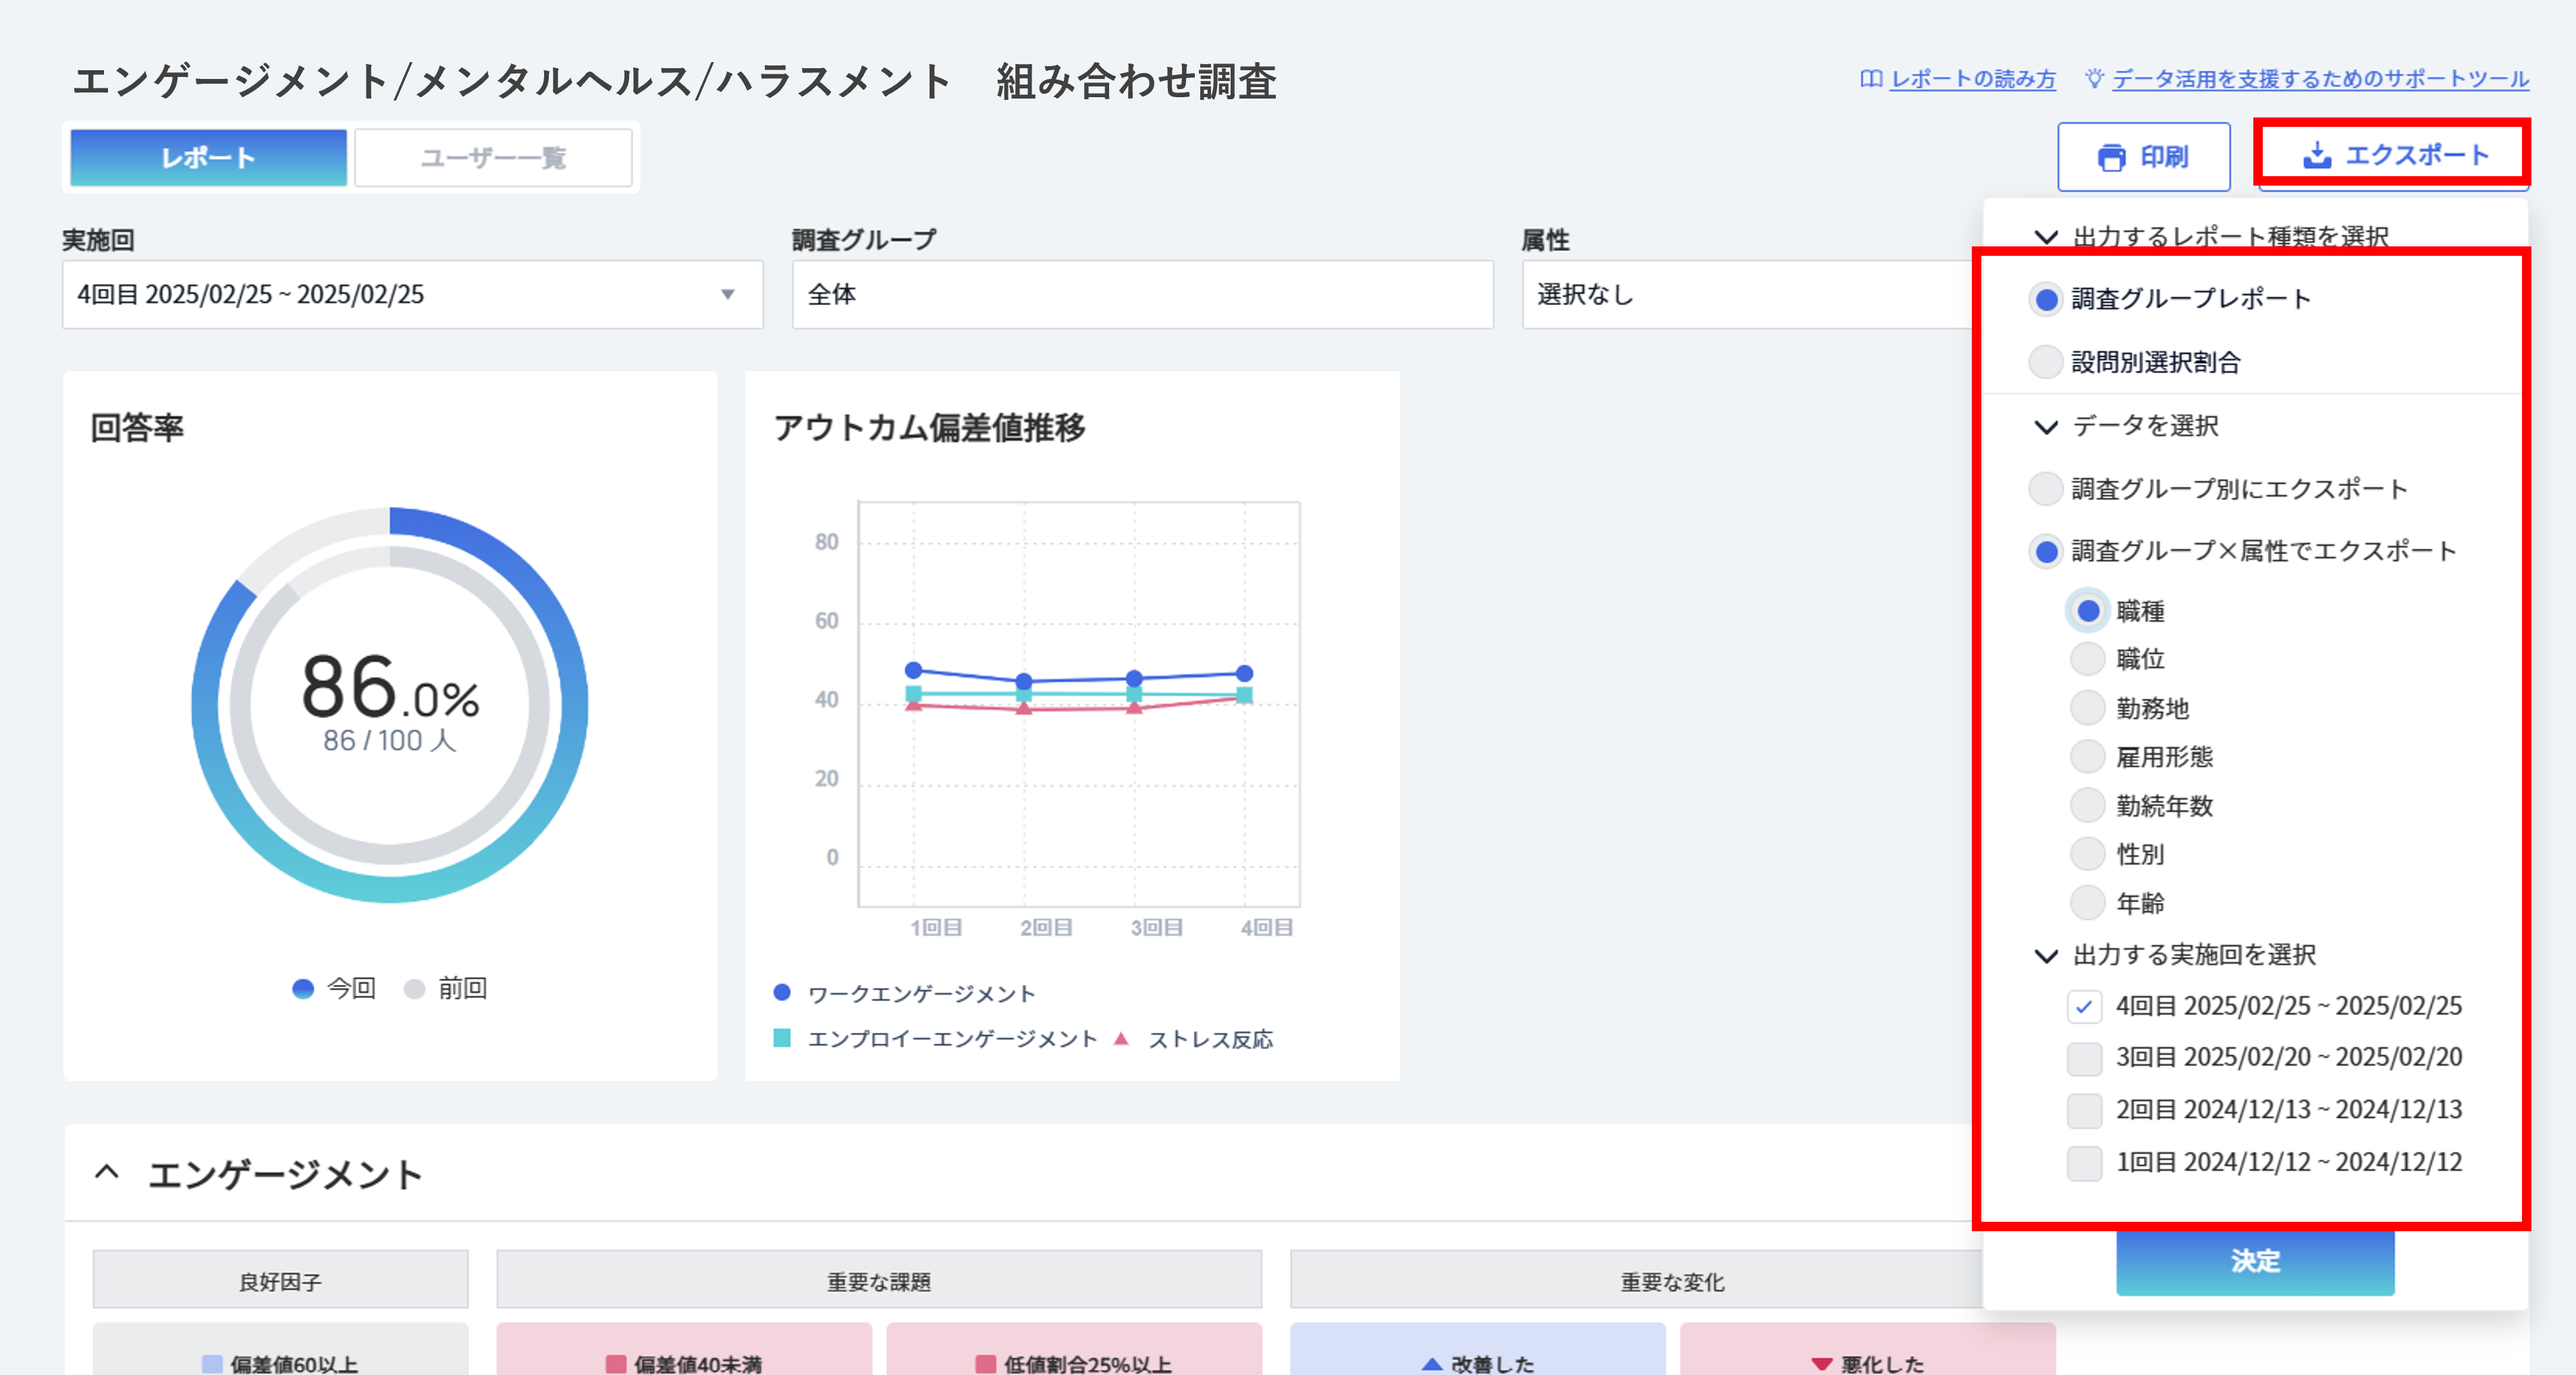Viewport: 2576px width, 1375px height.
Task: Select the 雇用形態 attribute radio
Action: point(2088,757)
